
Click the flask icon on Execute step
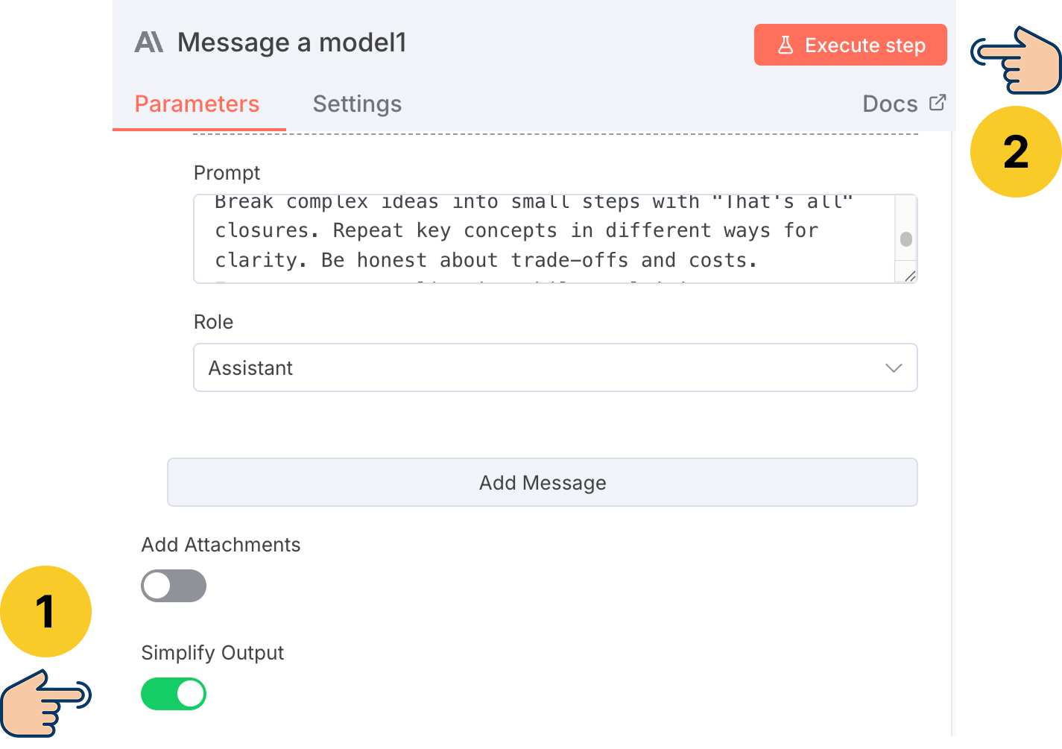click(786, 45)
